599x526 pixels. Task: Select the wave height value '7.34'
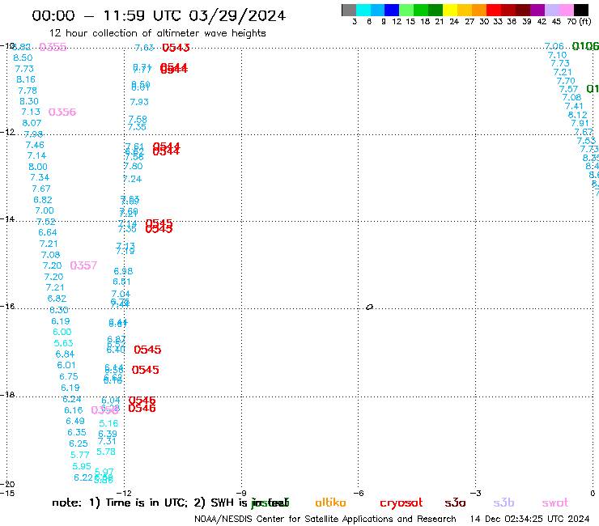(x=40, y=177)
